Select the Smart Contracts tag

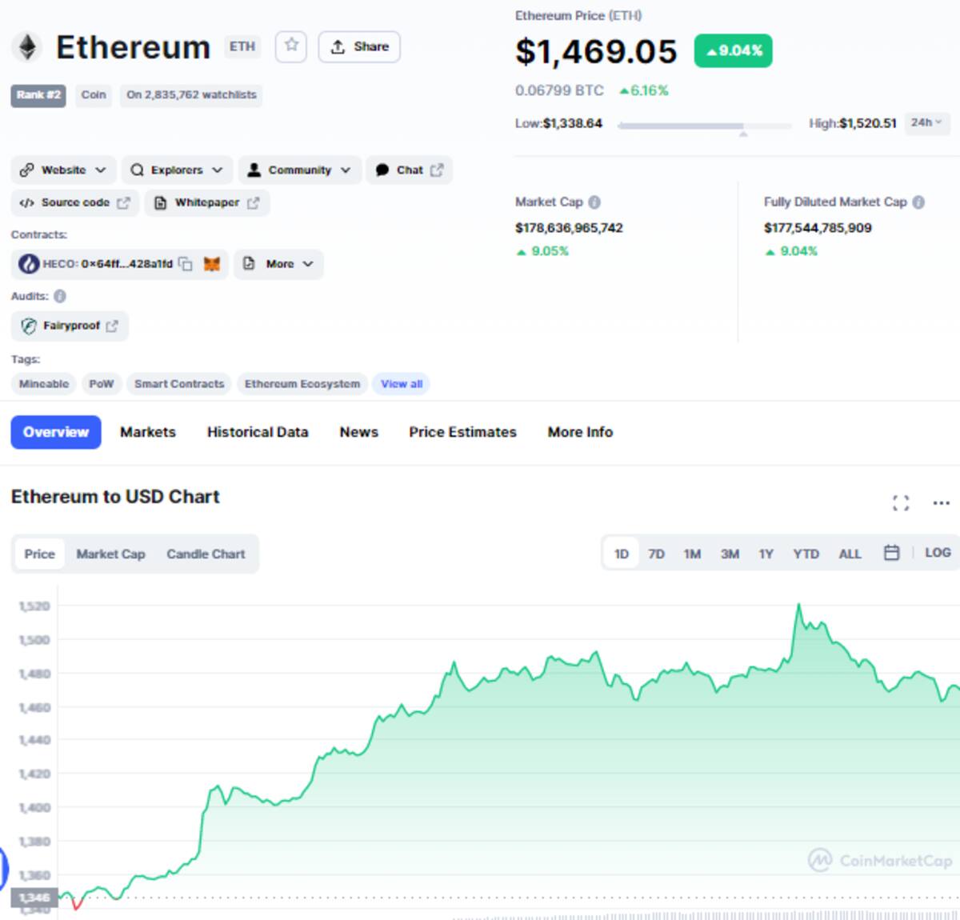(x=179, y=384)
